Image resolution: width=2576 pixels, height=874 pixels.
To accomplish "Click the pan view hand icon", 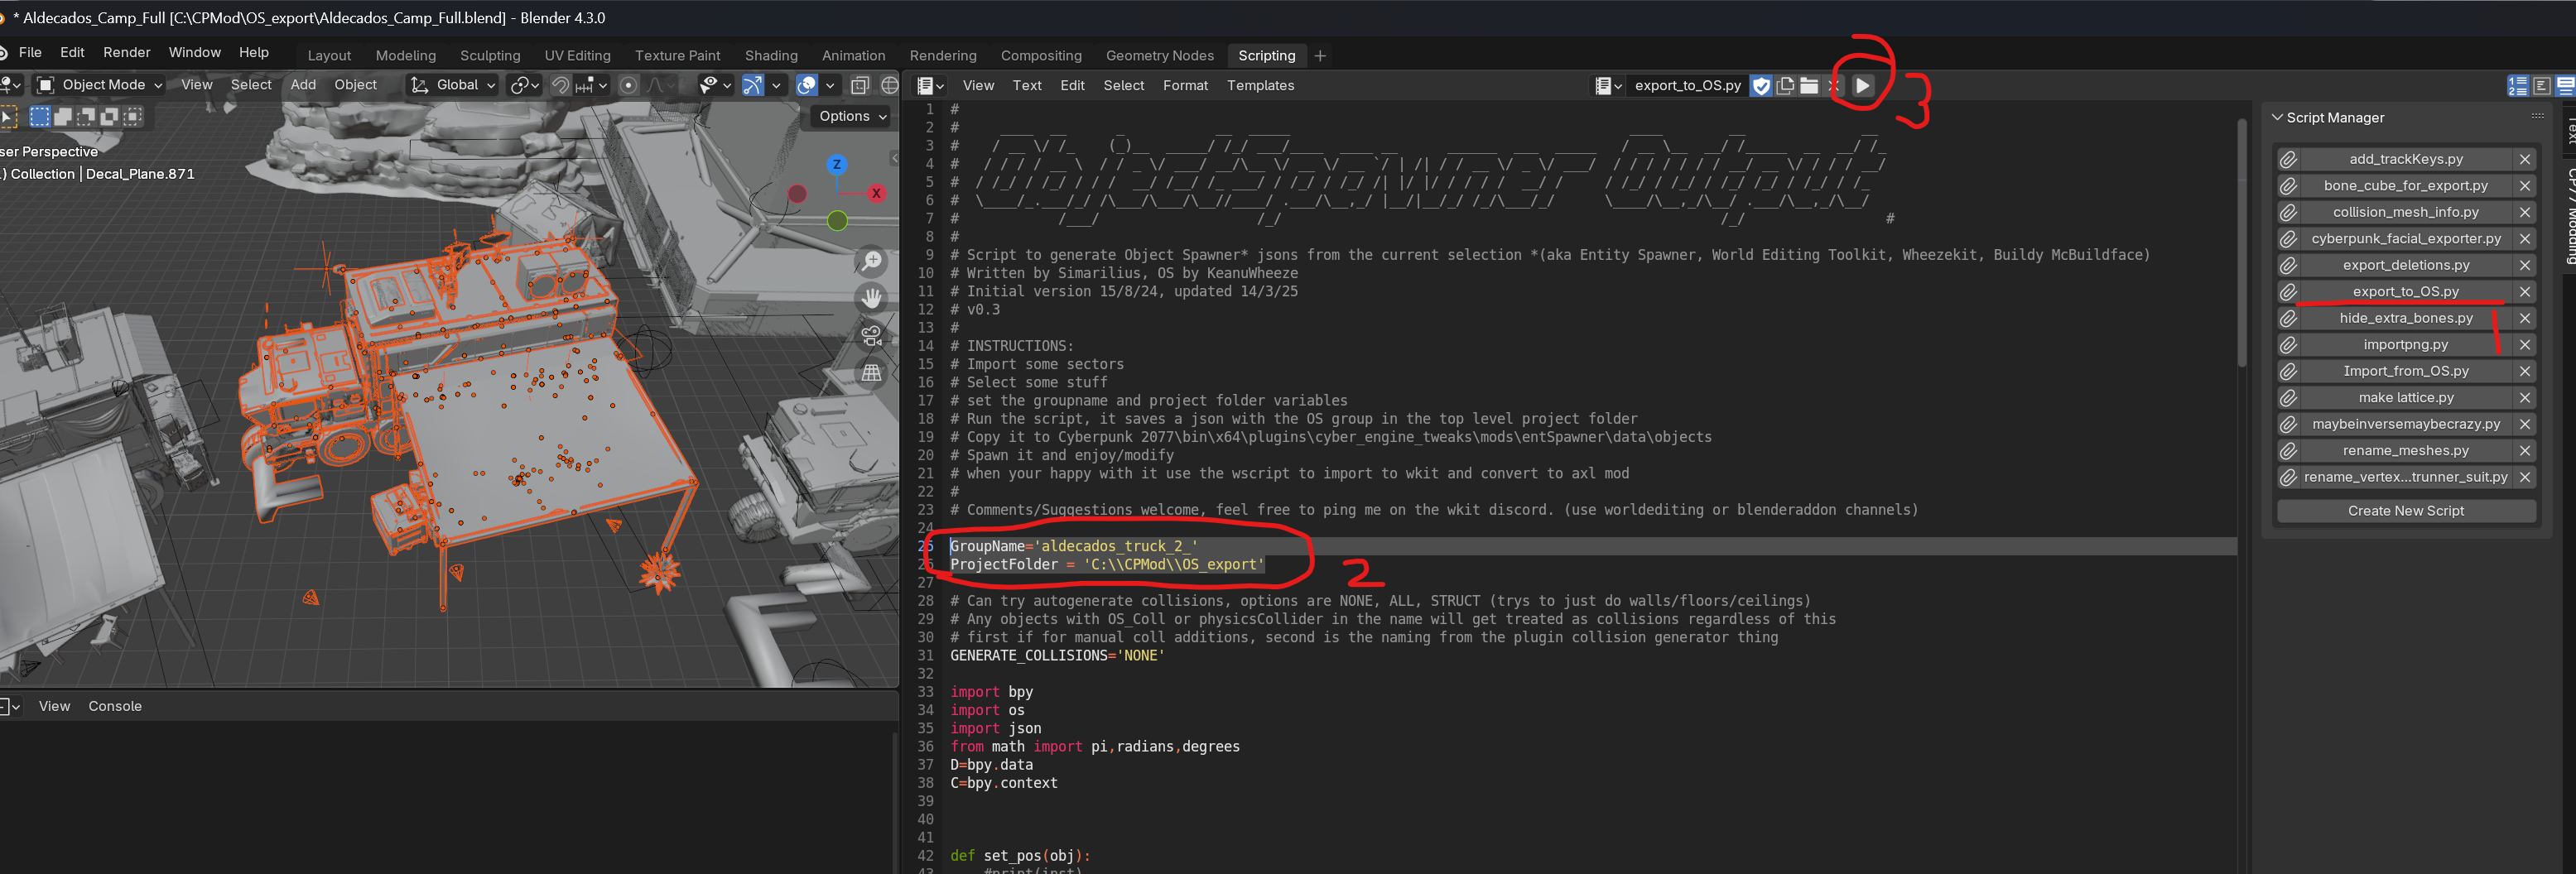I will [872, 298].
